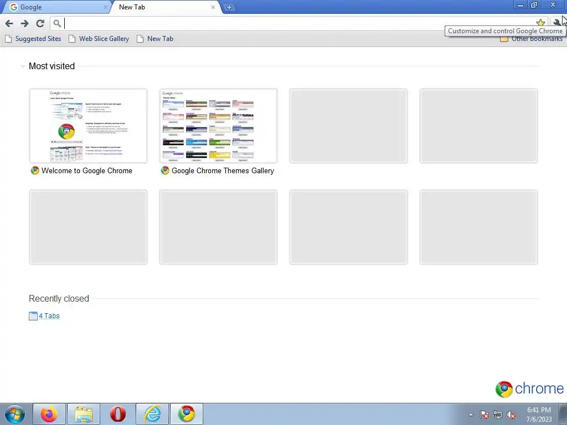This screenshot has height=425, width=567.
Task: Open the Other bookmarks folder
Action: pyautogui.click(x=531, y=39)
